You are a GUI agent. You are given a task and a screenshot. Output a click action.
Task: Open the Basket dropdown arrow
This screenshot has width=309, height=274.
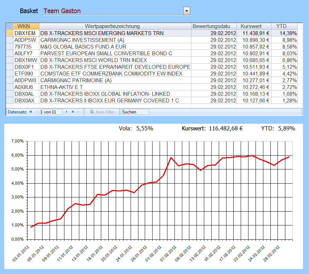coord(187,11)
